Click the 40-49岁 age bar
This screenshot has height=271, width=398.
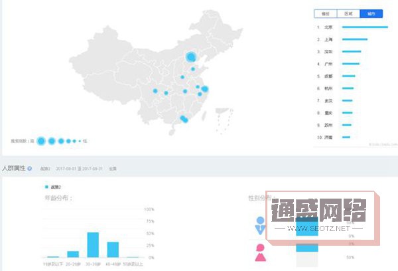(113, 249)
